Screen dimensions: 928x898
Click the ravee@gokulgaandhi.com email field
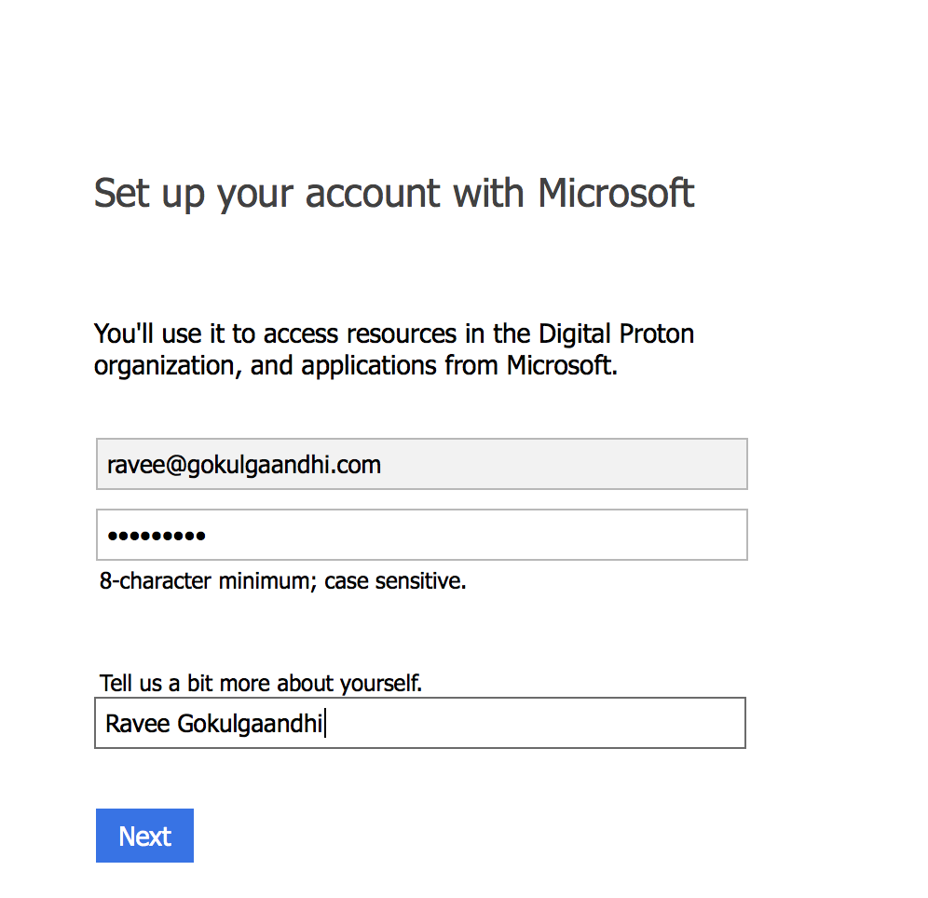click(x=421, y=464)
